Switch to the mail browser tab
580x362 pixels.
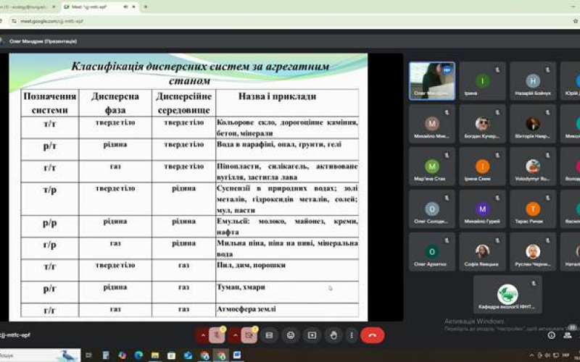click(x=26, y=7)
